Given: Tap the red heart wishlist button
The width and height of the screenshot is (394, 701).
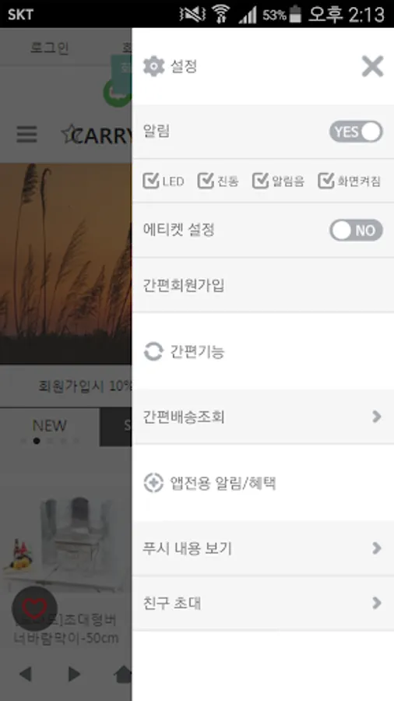Looking at the screenshot, I should (x=34, y=608).
